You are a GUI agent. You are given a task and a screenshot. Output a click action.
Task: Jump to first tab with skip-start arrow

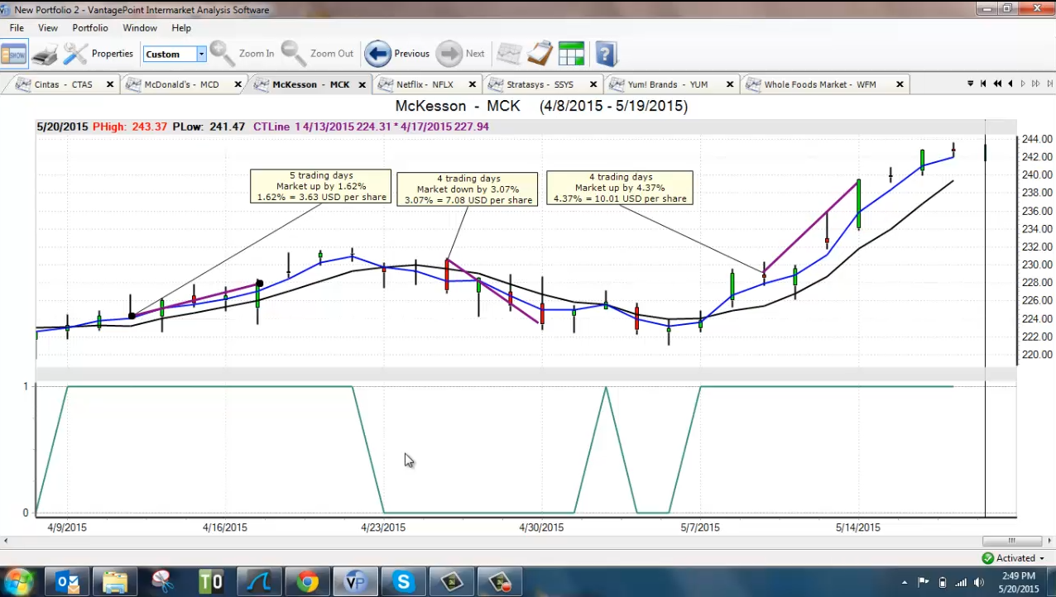983,84
